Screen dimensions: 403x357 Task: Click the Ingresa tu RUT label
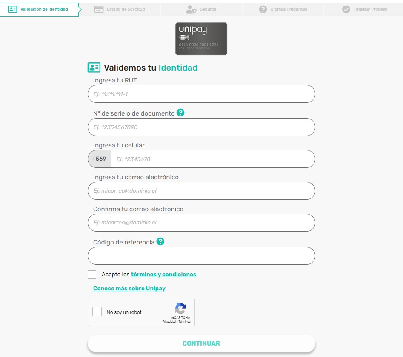pyautogui.click(x=115, y=80)
